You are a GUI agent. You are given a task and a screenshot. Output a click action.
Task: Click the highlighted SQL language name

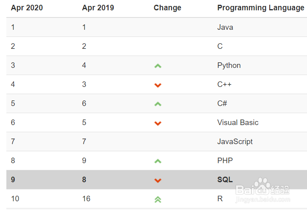225,180
